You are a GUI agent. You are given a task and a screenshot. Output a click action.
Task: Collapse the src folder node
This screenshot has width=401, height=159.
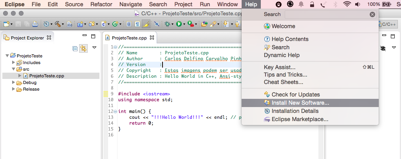14,69
